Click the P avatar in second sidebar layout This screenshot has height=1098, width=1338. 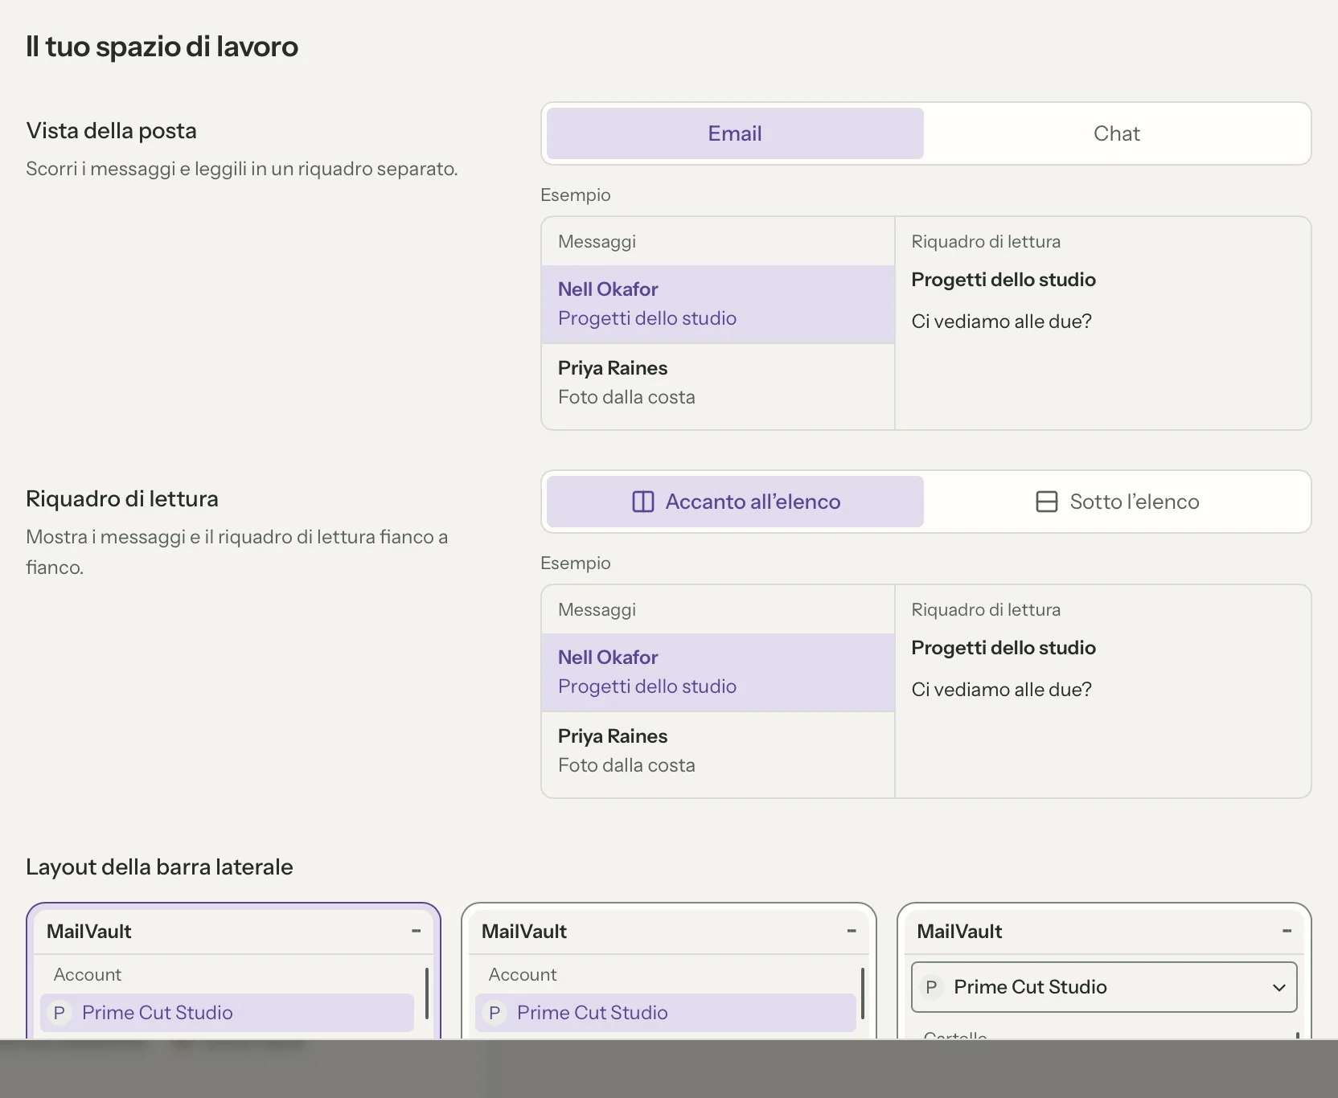pos(495,1013)
